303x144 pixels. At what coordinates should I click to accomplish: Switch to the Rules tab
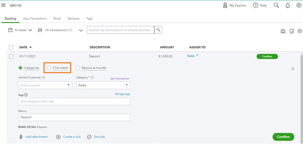tap(57, 19)
